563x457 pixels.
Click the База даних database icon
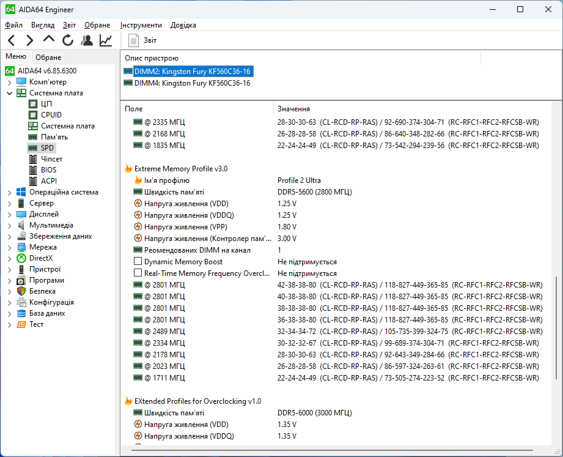tap(21, 313)
